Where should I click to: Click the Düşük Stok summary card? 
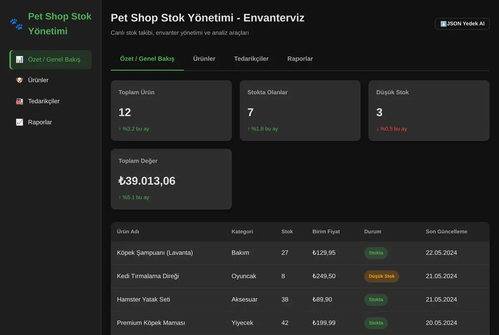[x=429, y=111]
